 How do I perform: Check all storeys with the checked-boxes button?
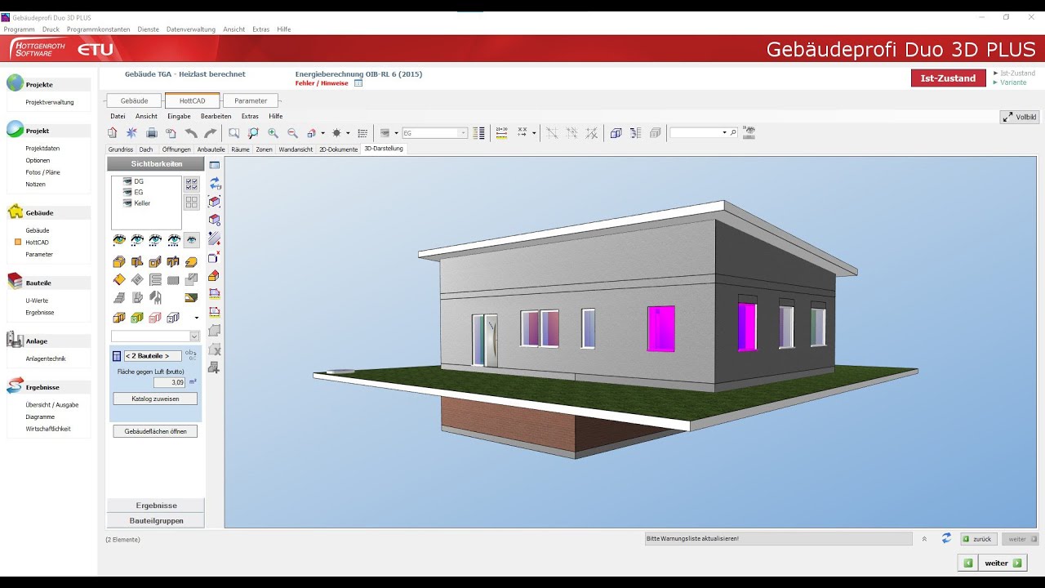(192, 185)
